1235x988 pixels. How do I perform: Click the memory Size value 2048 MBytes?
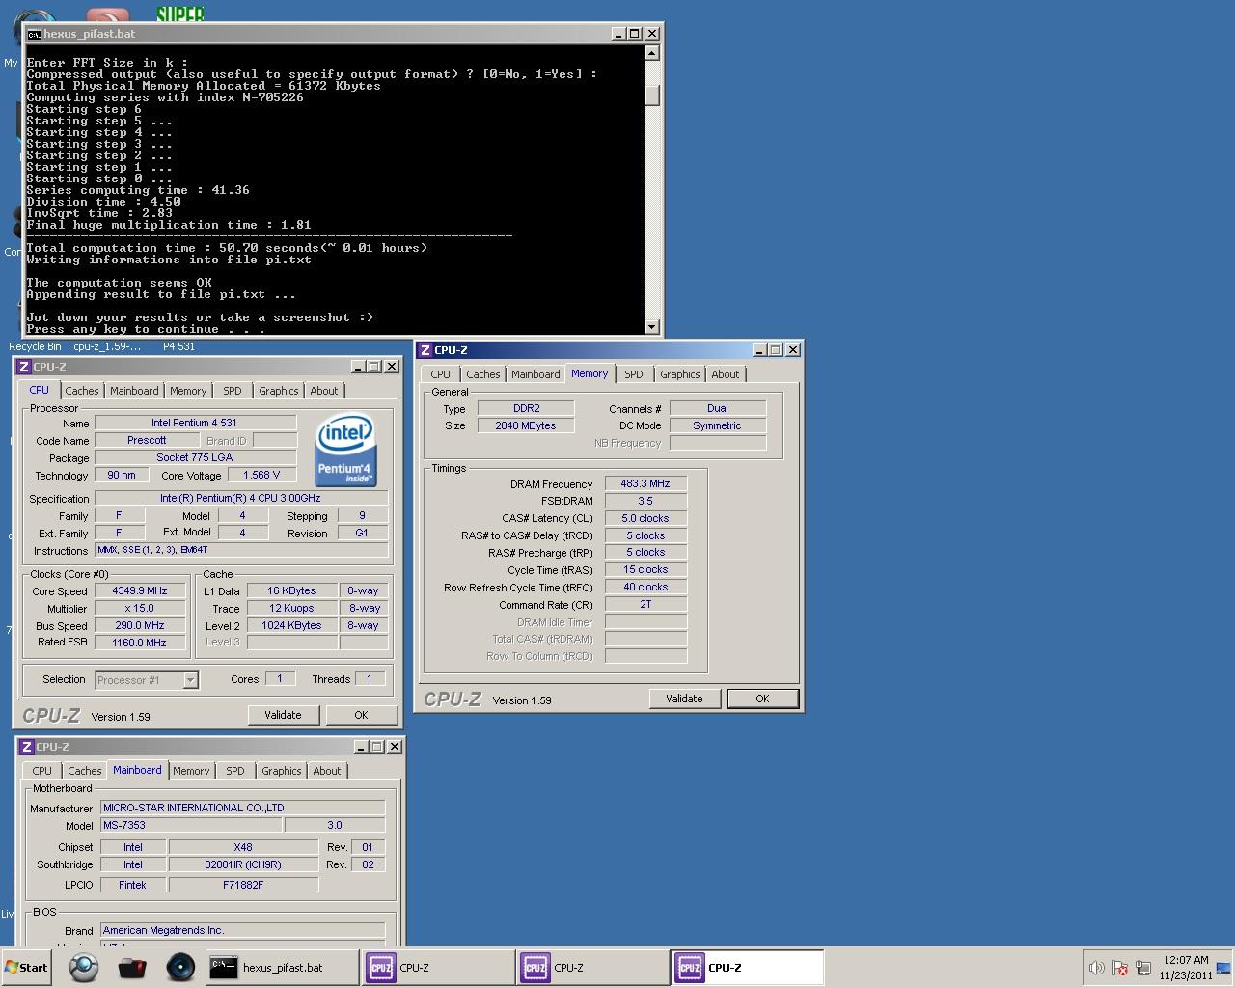pos(526,425)
